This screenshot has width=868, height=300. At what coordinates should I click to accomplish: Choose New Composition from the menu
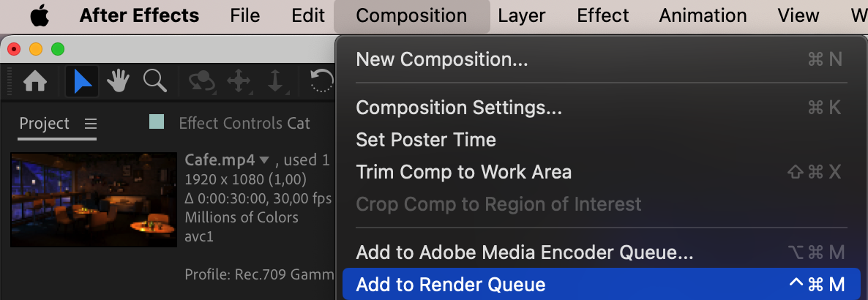pyautogui.click(x=441, y=59)
